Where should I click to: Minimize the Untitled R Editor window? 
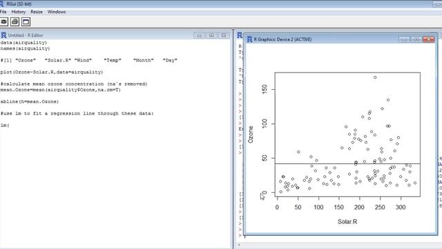tap(200, 35)
